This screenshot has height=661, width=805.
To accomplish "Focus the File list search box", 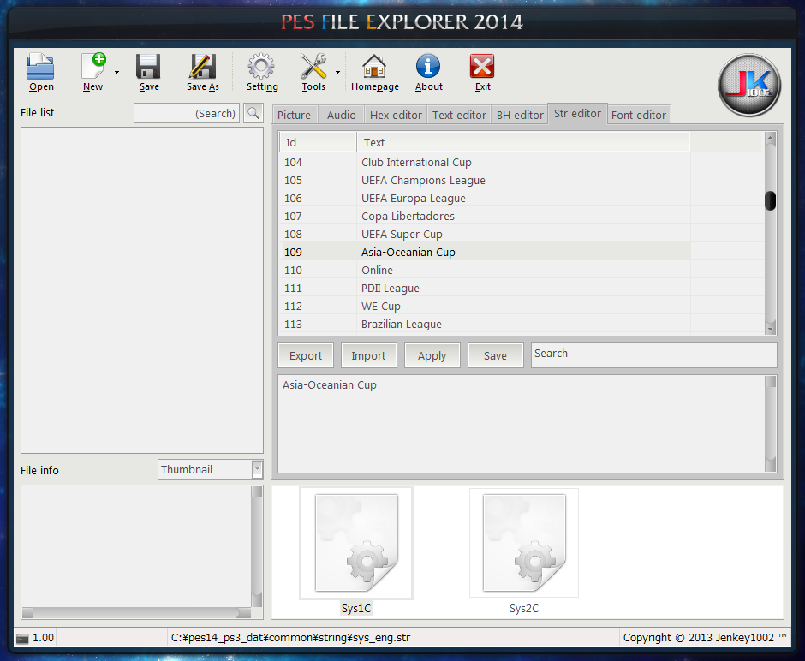I will click(x=187, y=113).
